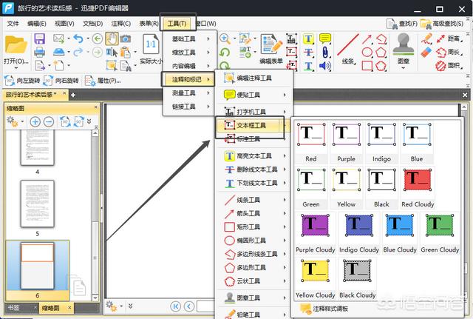Click 向左旋转 rotate left button
473x319 pixels.
(x=22, y=81)
